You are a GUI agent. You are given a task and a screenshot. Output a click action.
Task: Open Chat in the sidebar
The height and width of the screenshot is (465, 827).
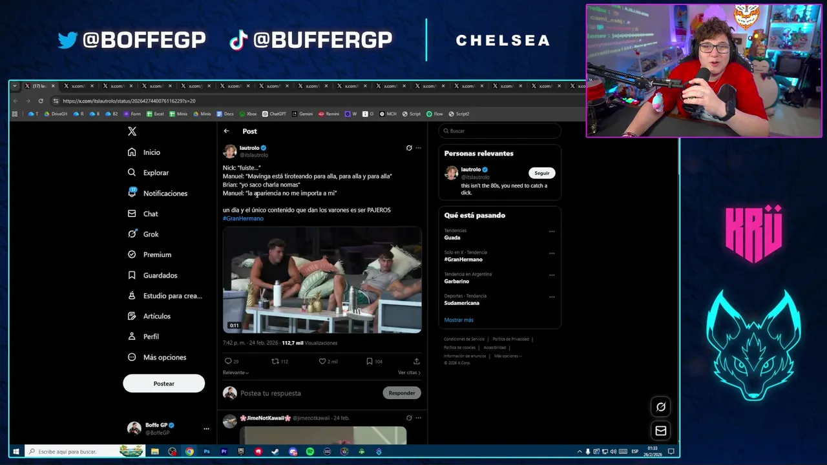coord(143,214)
